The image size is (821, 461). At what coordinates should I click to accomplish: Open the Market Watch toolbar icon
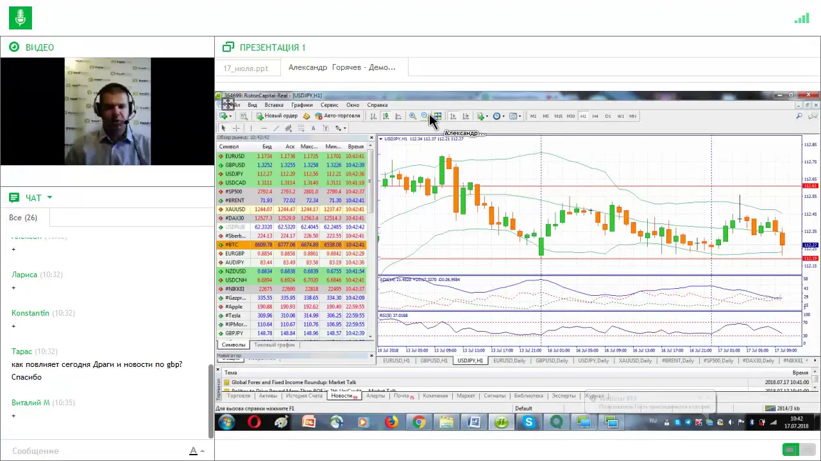click(x=244, y=116)
